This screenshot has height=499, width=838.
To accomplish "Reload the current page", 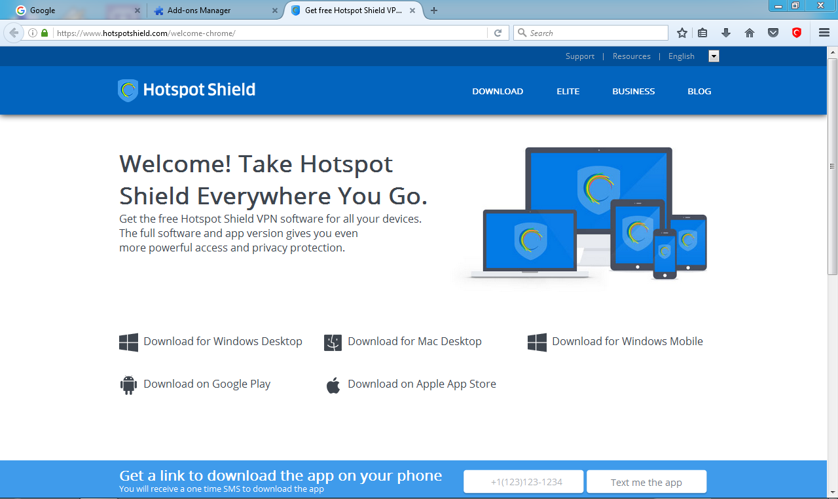I will (x=498, y=33).
